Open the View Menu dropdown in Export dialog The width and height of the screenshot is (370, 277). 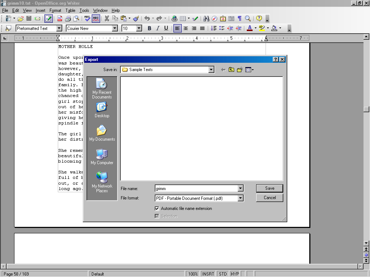[250, 70]
